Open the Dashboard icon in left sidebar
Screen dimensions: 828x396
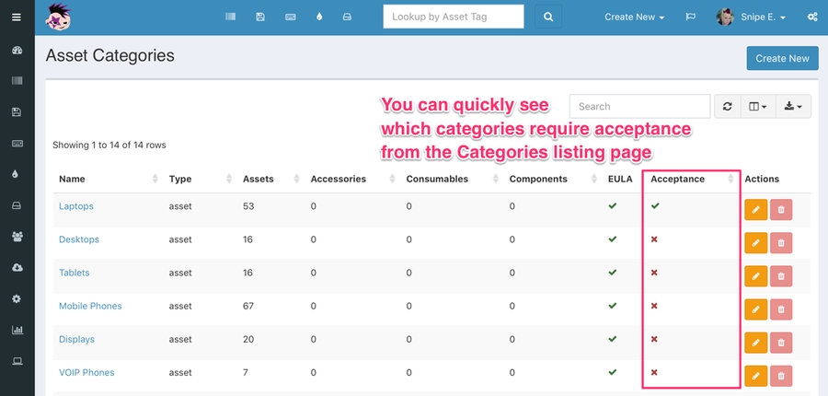click(17, 51)
